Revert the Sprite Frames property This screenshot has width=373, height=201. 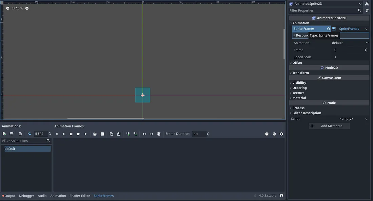(328, 29)
